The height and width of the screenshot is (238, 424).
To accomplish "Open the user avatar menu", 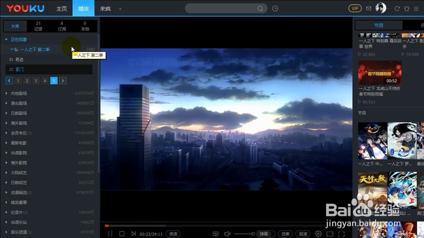I will 381,8.
